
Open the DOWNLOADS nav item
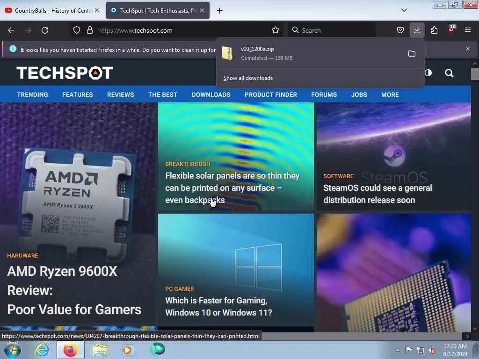point(211,94)
